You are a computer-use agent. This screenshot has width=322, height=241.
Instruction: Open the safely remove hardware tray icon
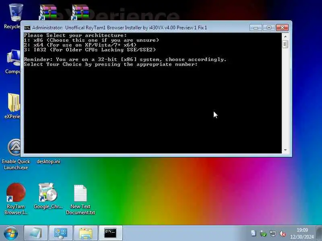(x=263, y=233)
